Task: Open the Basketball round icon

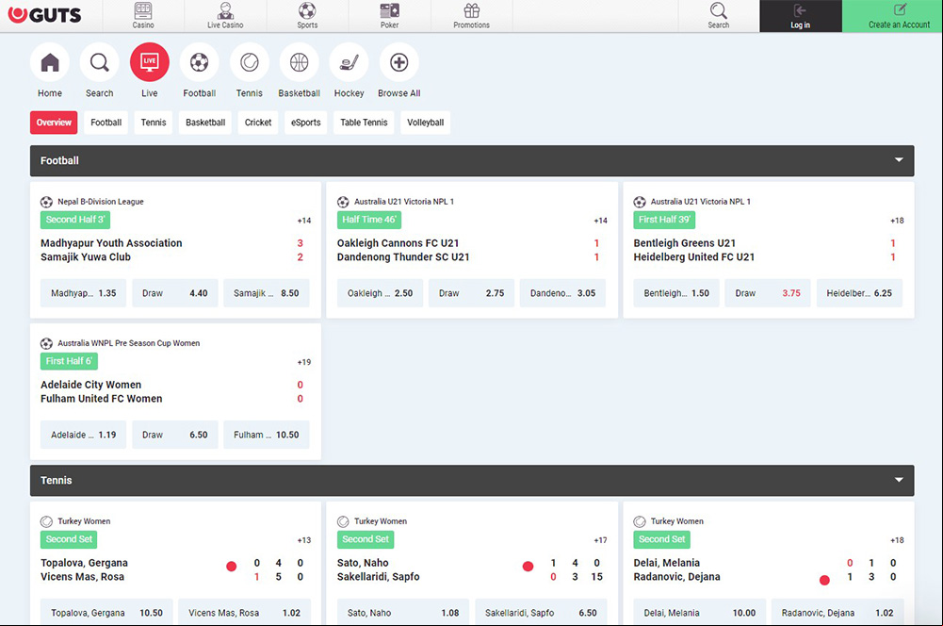Action: tap(299, 62)
